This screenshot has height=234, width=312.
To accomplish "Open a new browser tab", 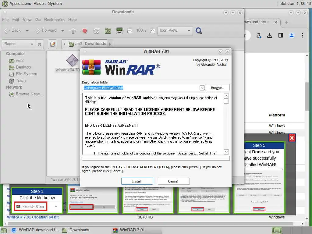I will click(x=287, y=22).
